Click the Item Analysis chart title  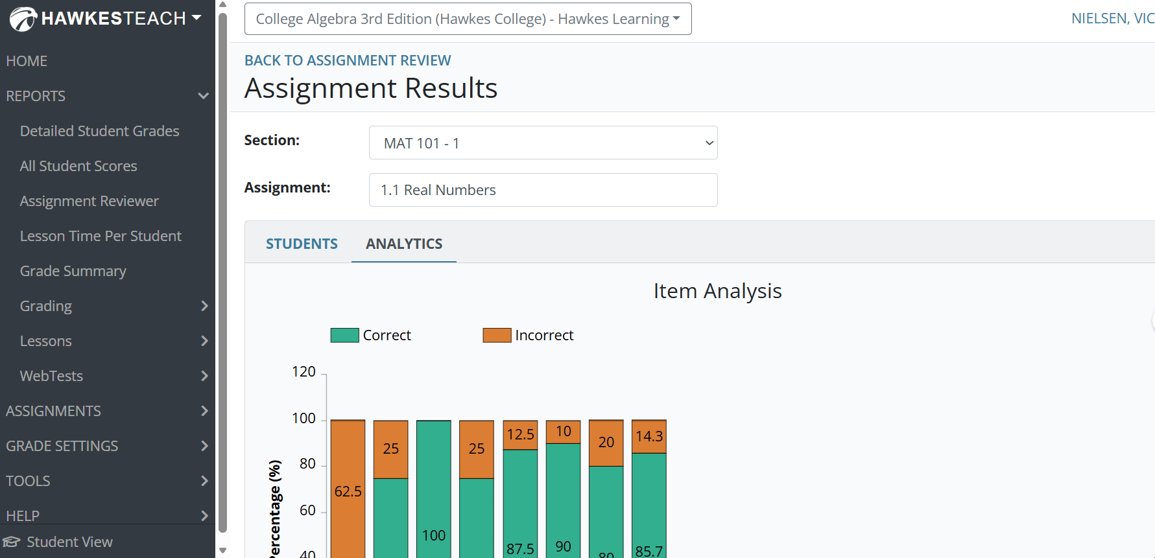pos(717,291)
